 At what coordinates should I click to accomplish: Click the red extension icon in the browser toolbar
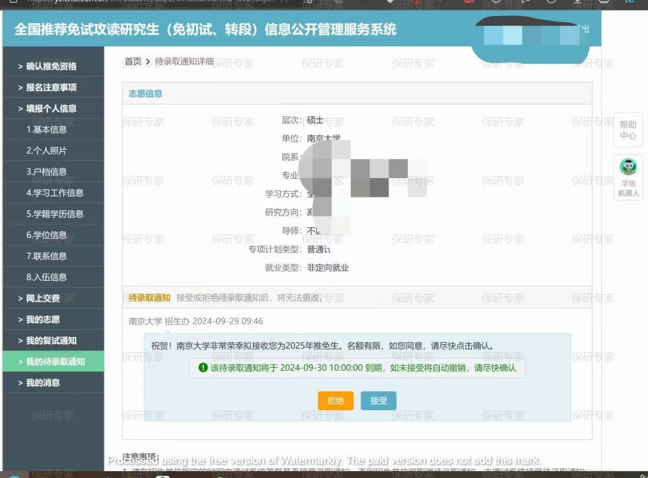[469, 2]
